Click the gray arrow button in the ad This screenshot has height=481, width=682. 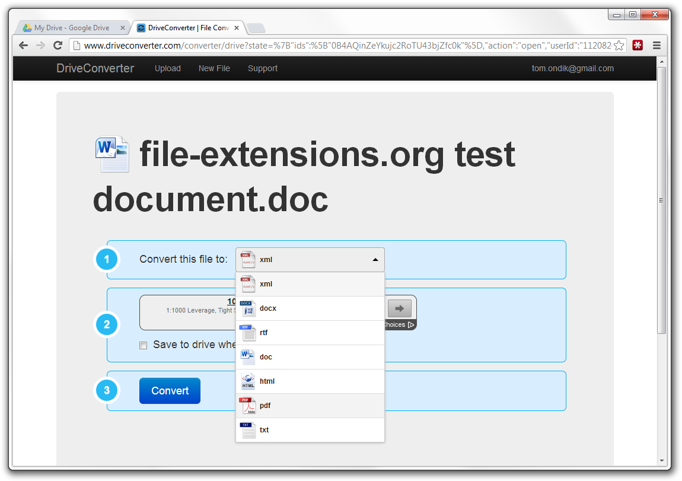(399, 308)
